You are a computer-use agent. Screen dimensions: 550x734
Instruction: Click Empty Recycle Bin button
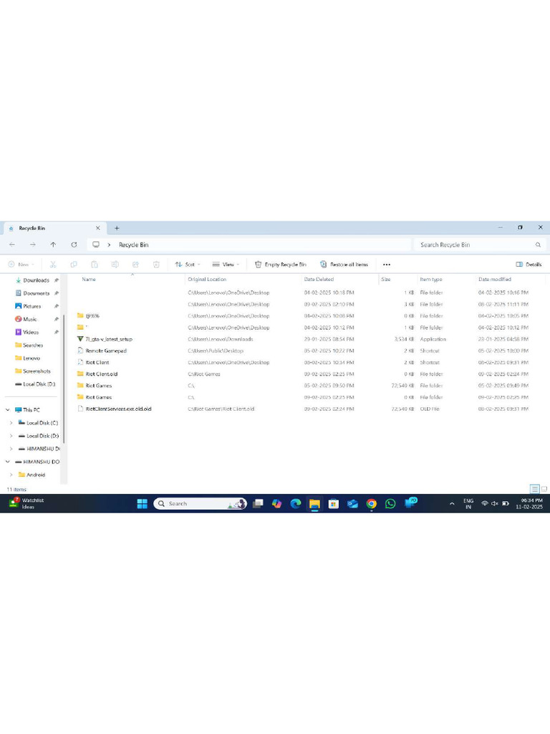[281, 264]
